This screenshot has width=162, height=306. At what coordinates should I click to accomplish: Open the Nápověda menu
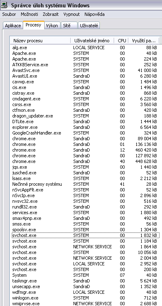coord(94,14)
